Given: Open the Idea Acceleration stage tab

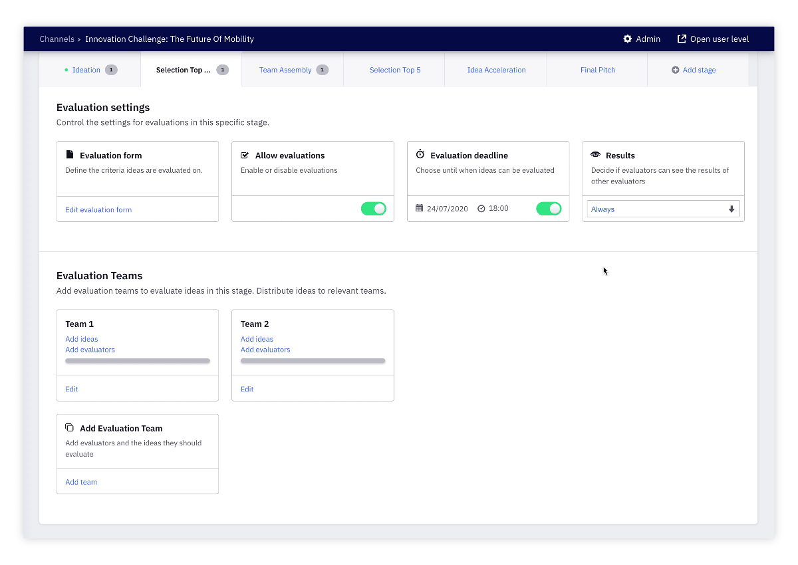Looking at the screenshot, I should click(495, 70).
